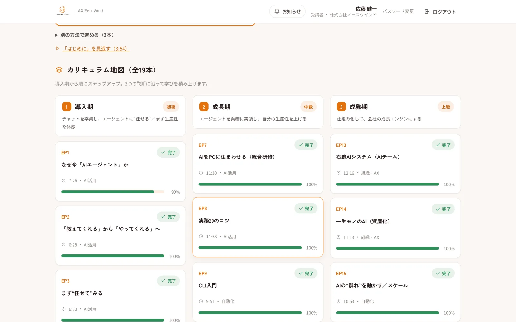Click orange number 3 stage icon

(x=341, y=107)
